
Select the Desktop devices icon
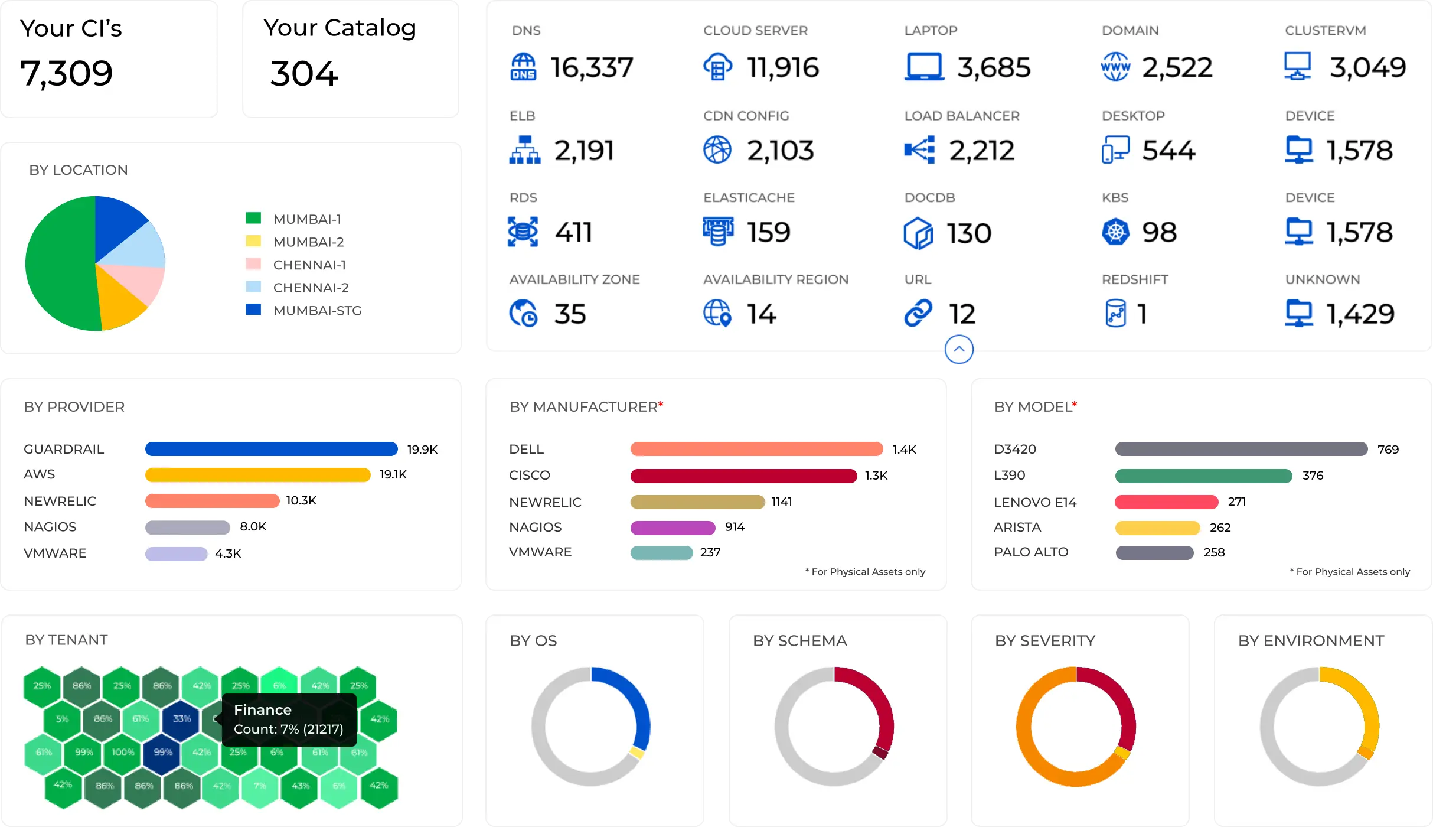(x=1115, y=150)
